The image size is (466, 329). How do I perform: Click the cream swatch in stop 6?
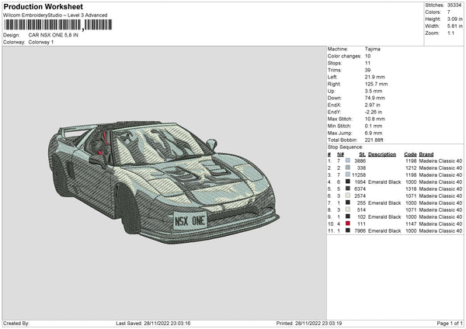click(x=347, y=196)
